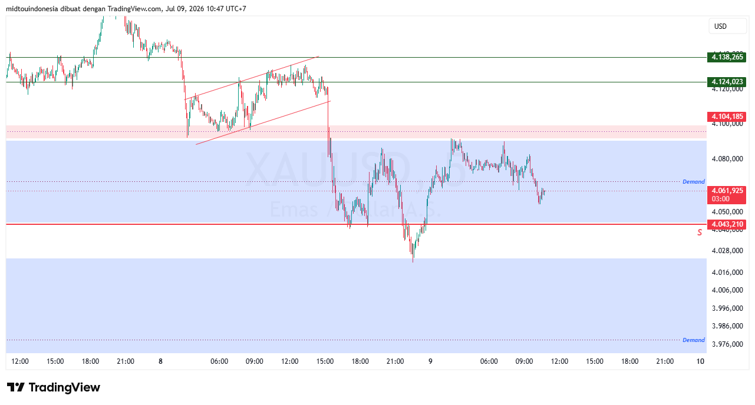755x405 pixels.
Task: Click the first 18:00 time axis label
Action: [90, 361]
